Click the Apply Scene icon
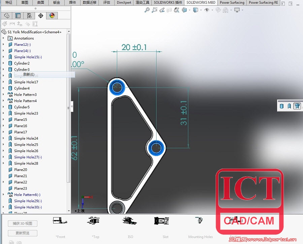 226,10
